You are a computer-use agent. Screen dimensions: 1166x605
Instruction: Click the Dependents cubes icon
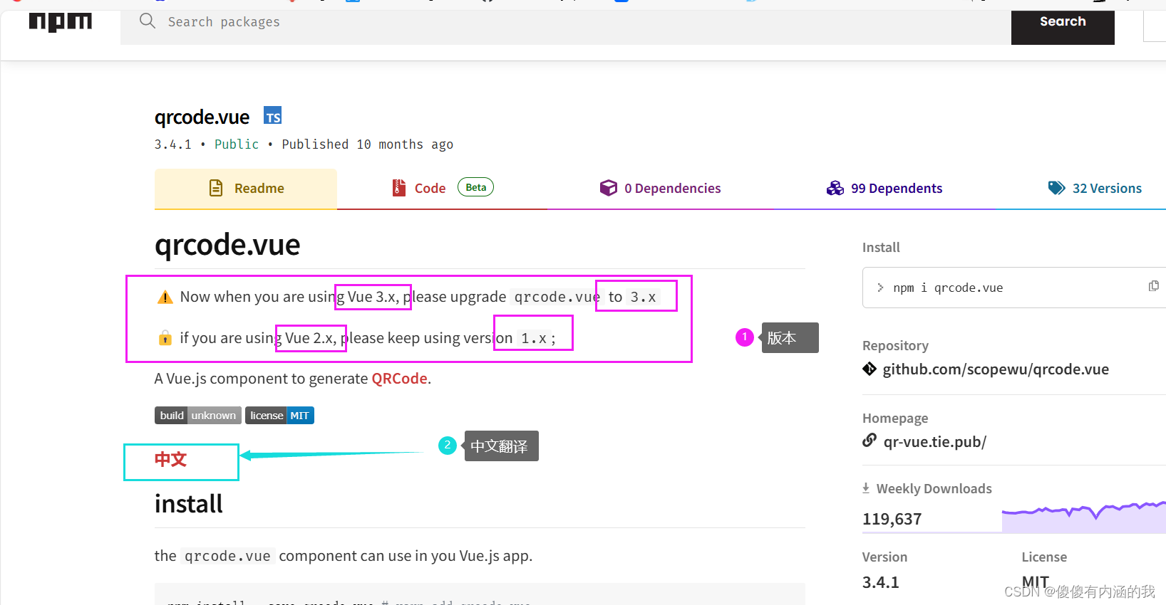pos(835,188)
